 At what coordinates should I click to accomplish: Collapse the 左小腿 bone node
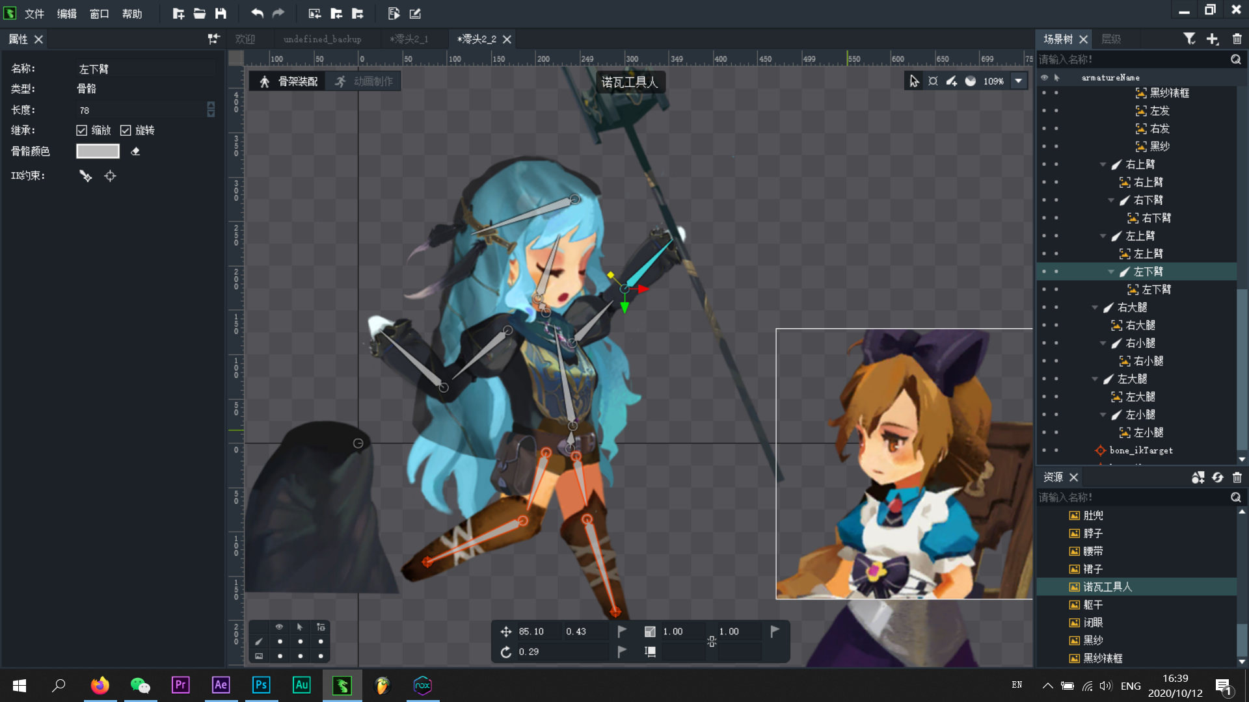click(1103, 415)
